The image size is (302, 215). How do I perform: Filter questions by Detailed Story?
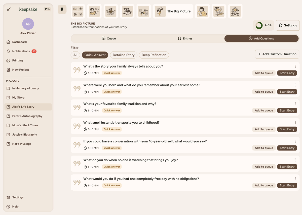click(x=124, y=55)
